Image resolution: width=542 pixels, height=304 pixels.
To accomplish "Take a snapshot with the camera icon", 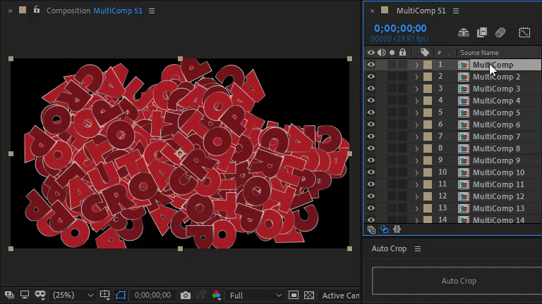I will click(186, 296).
